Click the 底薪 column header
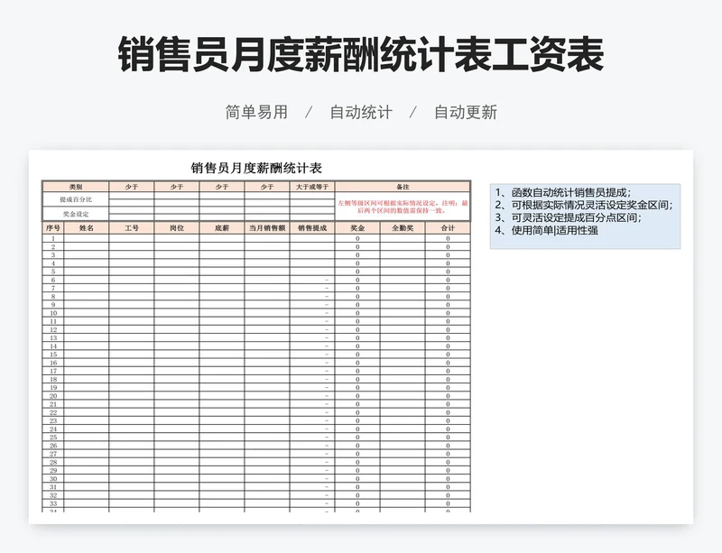This screenshot has height=553, width=722. point(221,230)
